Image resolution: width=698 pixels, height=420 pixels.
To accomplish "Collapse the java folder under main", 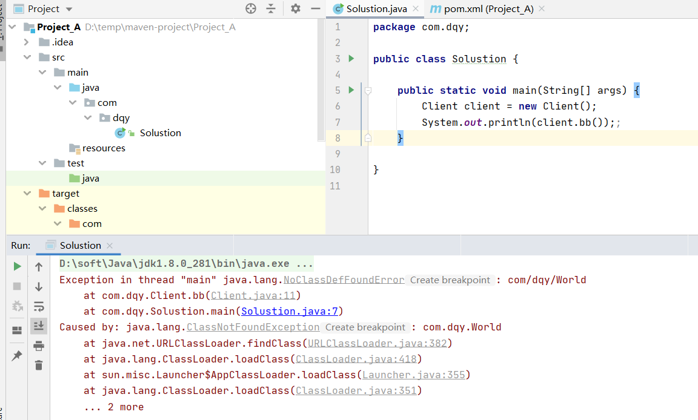I will point(58,88).
